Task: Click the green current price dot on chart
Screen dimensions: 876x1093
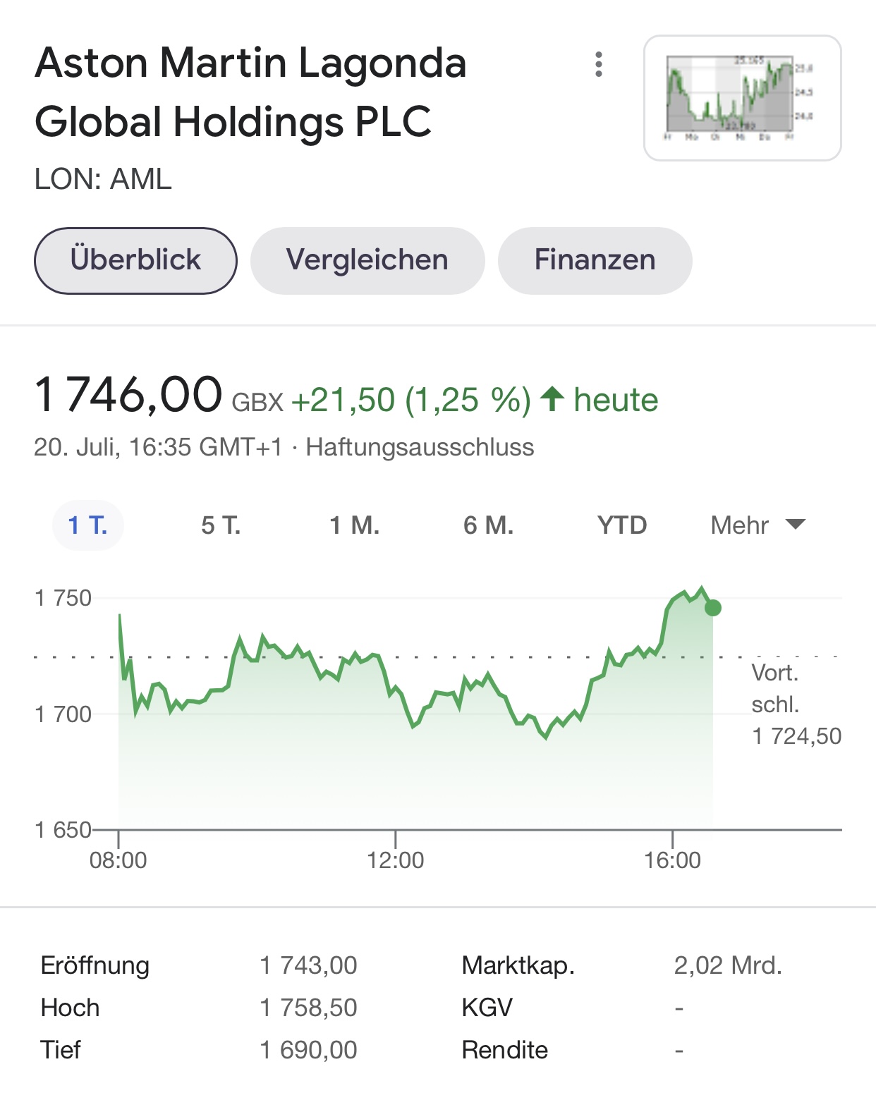Action: click(x=713, y=608)
